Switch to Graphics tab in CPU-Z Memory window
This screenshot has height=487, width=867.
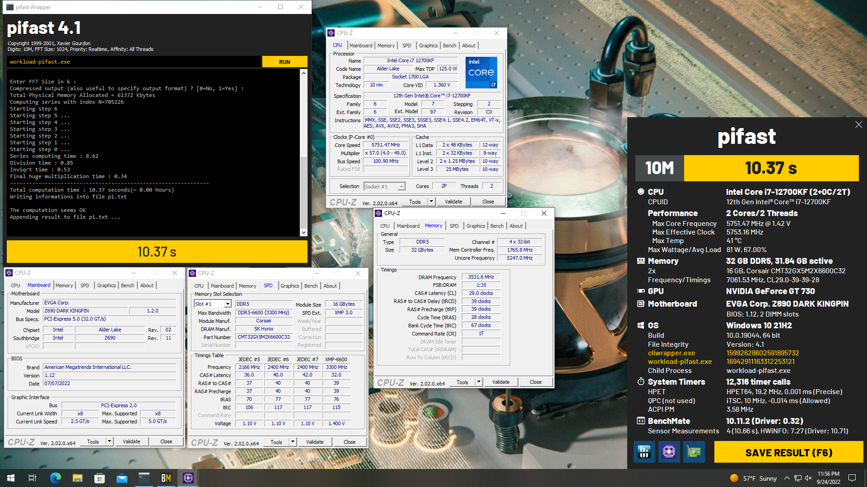point(476,226)
